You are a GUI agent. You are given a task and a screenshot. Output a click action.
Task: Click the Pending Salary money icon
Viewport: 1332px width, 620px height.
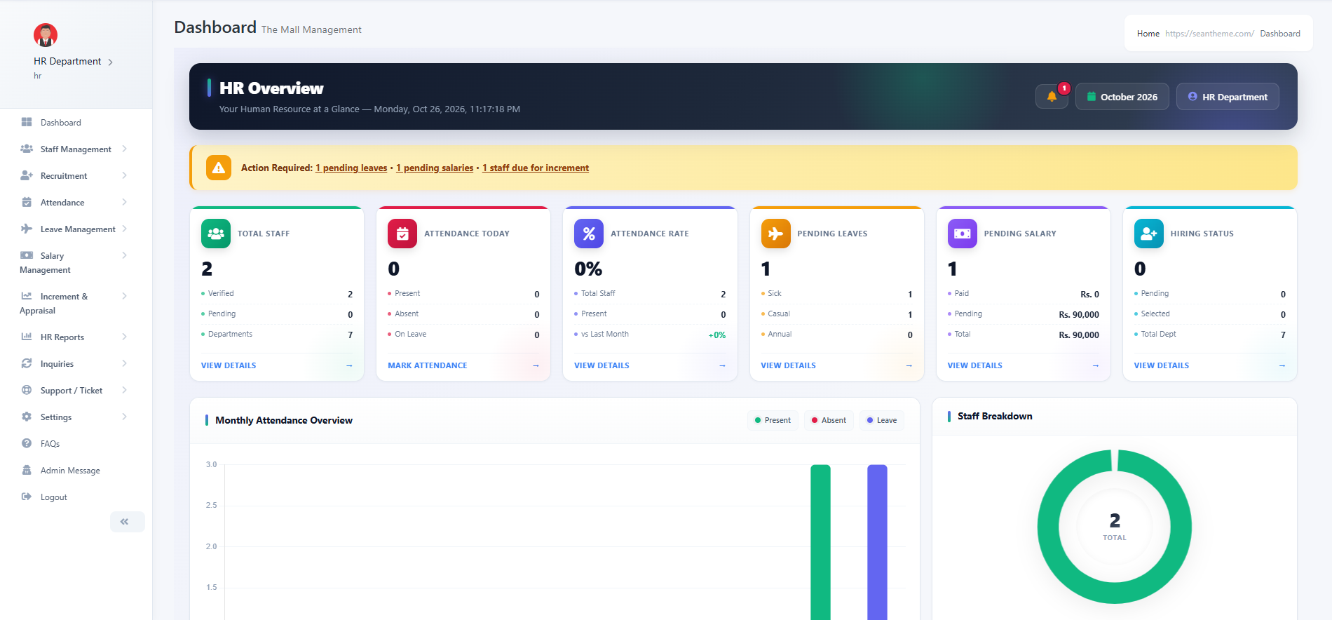click(x=963, y=234)
